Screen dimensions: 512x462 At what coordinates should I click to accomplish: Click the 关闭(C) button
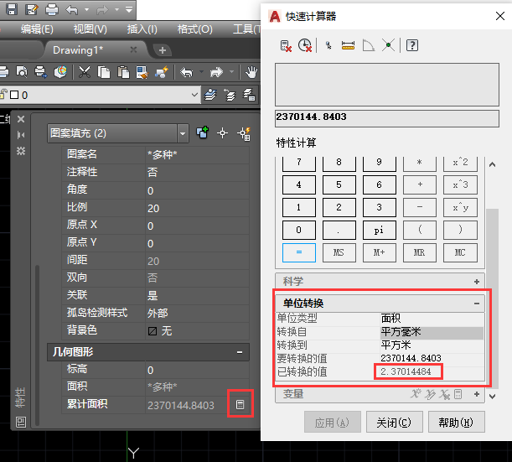(x=394, y=423)
